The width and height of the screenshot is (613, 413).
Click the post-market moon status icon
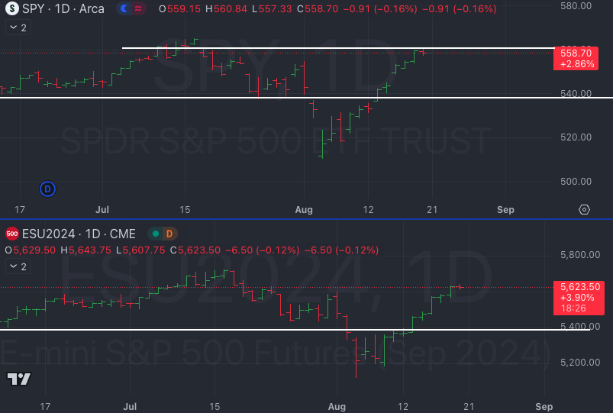[125, 9]
